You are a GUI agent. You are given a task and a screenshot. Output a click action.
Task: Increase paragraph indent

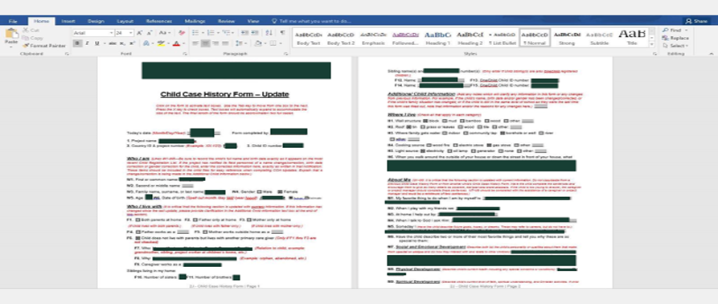coord(254,33)
